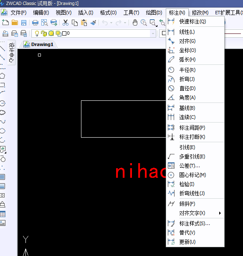This screenshot has height=256, width=243.
Task: Click the 设计中心 side panel tab
Action: [x=12, y=52]
